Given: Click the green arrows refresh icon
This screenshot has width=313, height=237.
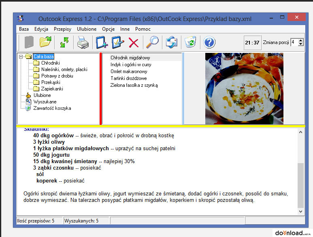Looking at the screenshot, I should [x=64, y=42].
